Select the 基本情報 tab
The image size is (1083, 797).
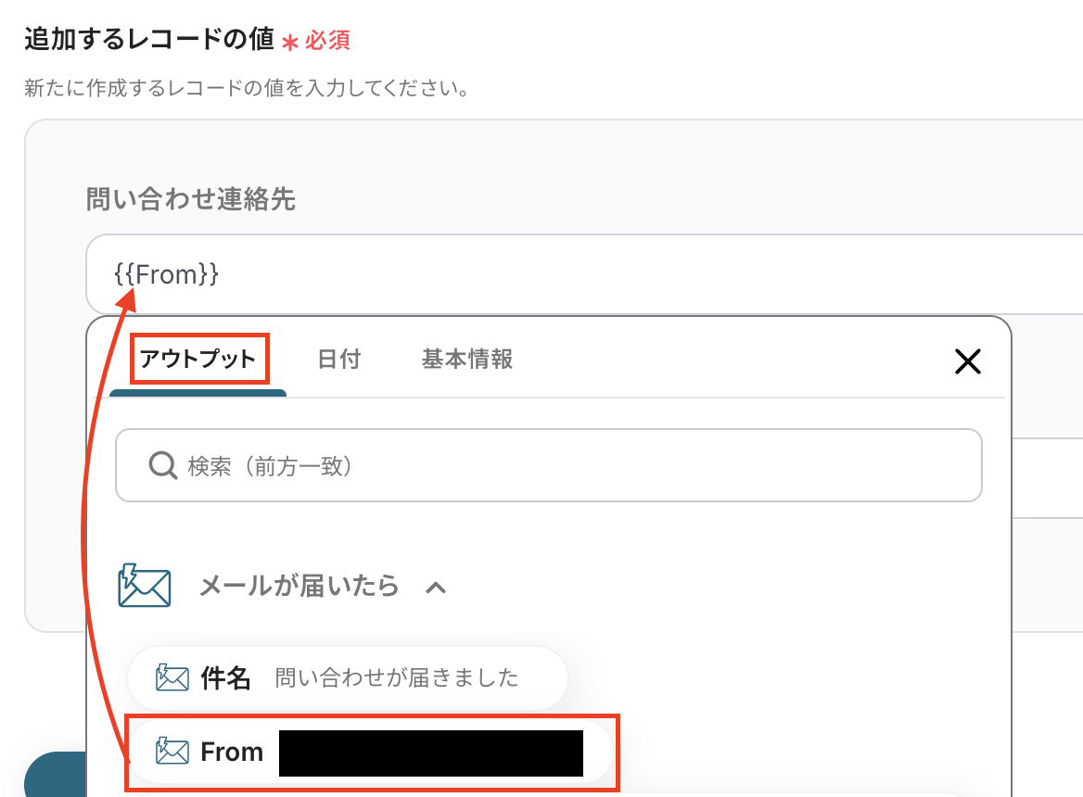tap(466, 360)
